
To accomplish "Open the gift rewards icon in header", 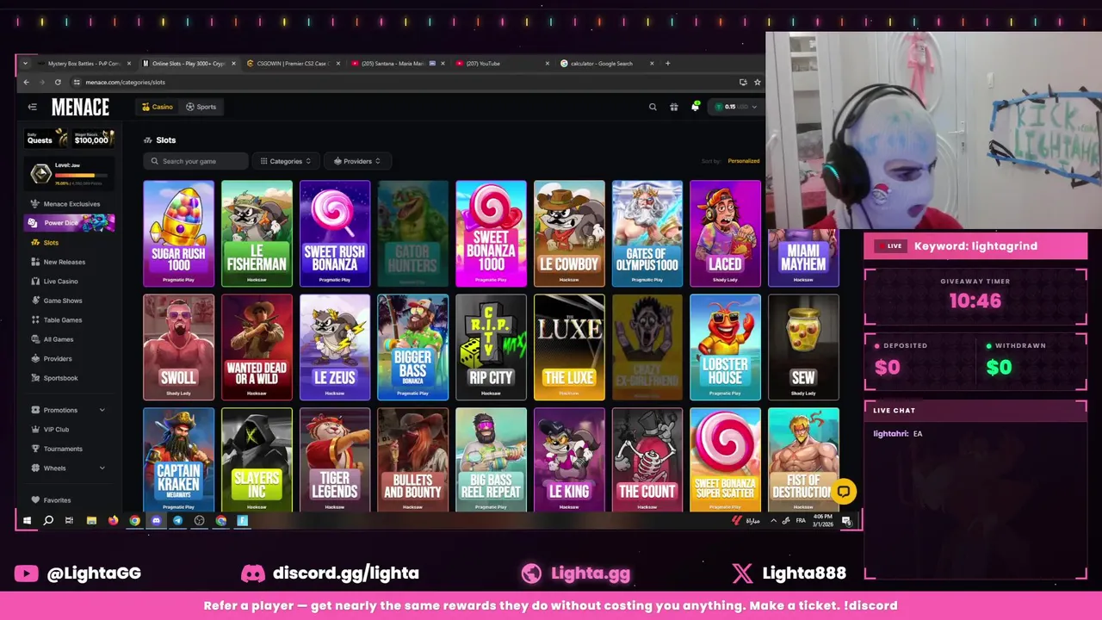I will pos(673,107).
